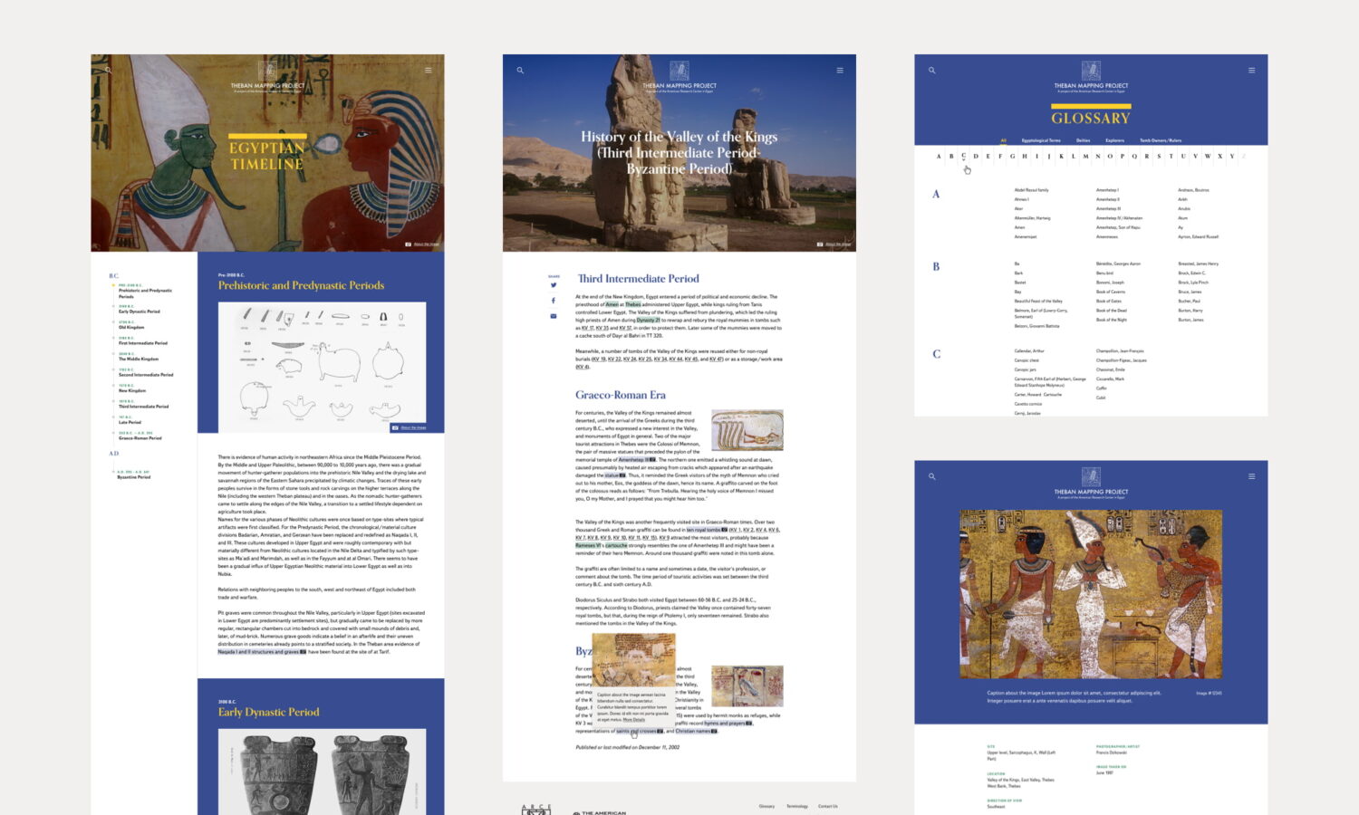Click the tomb painting image thumbnail

[1092, 593]
